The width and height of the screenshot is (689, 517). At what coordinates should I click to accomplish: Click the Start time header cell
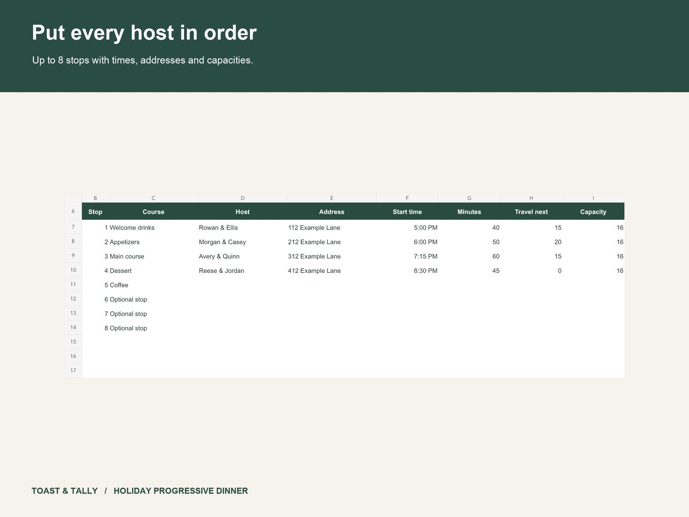pos(407,212)
